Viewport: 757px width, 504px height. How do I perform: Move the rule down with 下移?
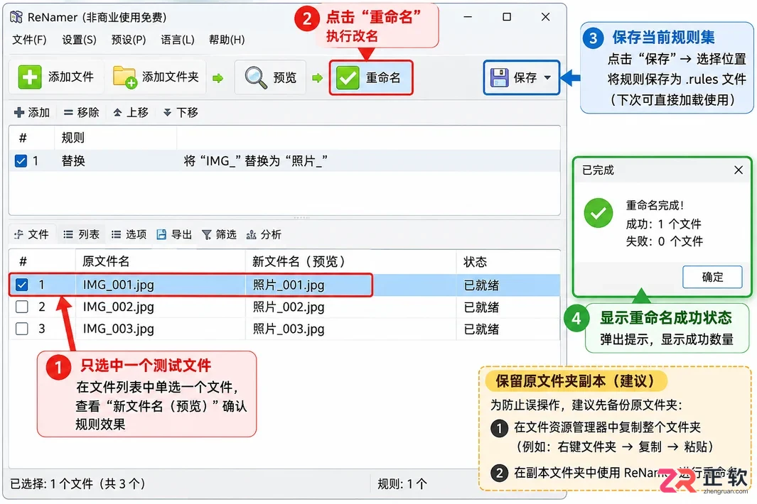point(181,112)
